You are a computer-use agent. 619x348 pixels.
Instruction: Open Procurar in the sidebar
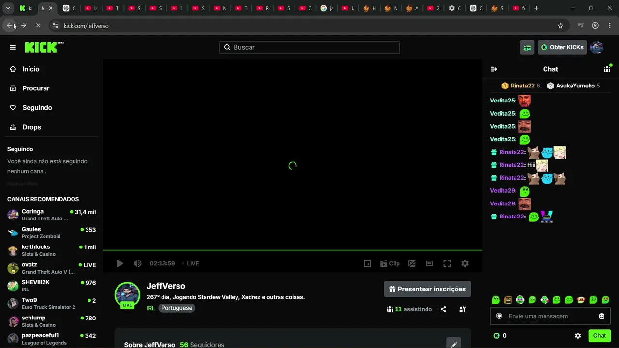pos(51,88)
